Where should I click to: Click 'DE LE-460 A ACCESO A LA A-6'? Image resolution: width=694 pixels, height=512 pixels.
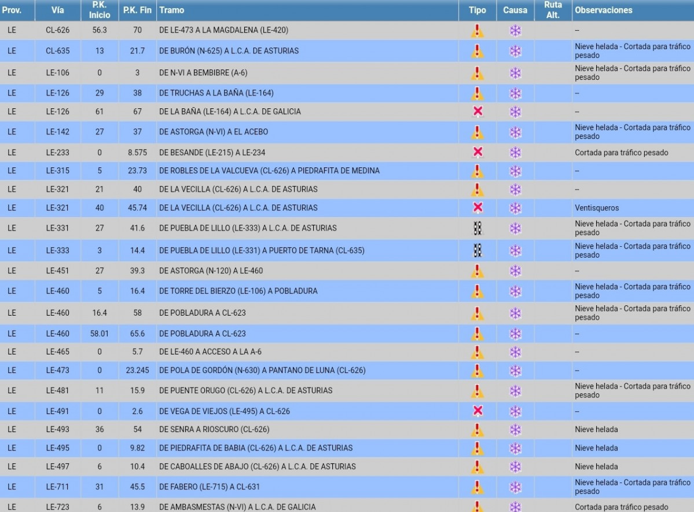pyautogui.click(x=210, y=352)
